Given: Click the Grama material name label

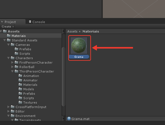Looking at the screenshot, I should [x=79, y=57].
